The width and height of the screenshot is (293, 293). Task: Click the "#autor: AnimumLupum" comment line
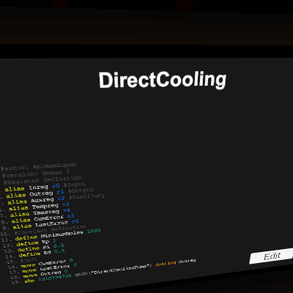(x=39, y=167)
